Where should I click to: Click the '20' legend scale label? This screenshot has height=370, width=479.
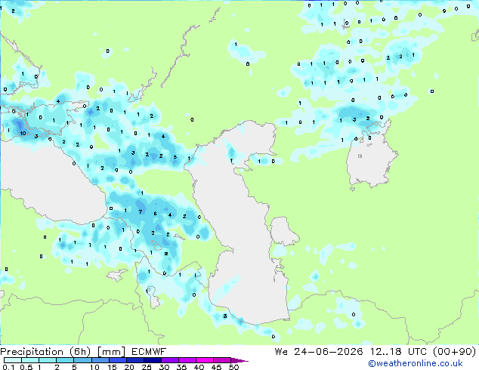tap(129, 367)
